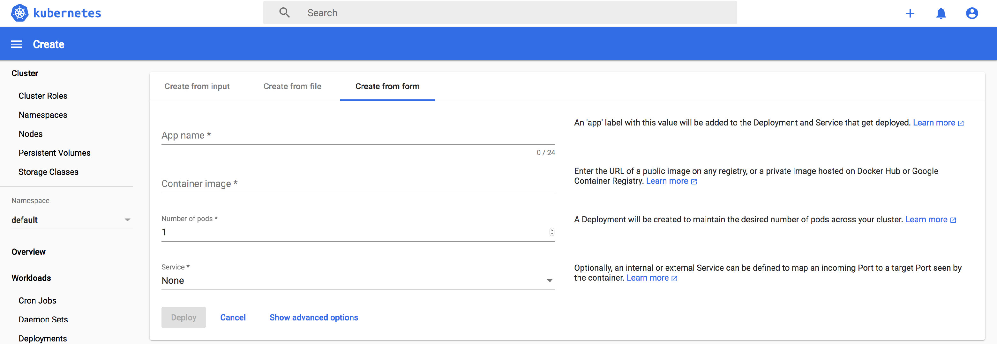Screen dimensions: 997x344
Task: Click Show advanced options
Action: pos(313,317)
